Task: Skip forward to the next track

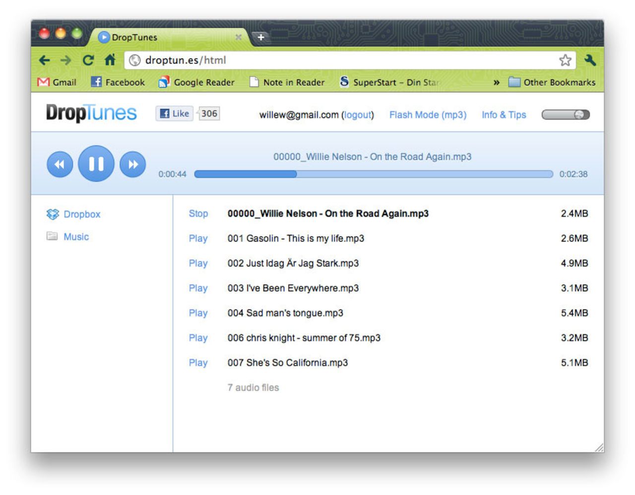Action: 132,164
